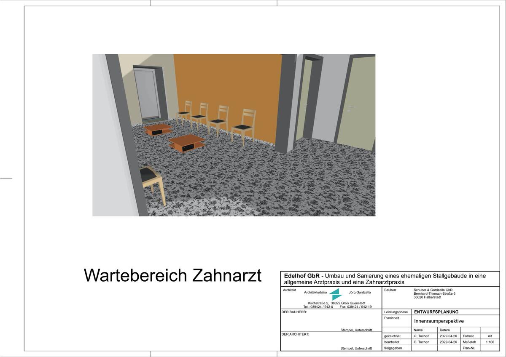Viewport: 506px width, 357px height.
Task: Click the teal architecture office logo
Action: 336,294
